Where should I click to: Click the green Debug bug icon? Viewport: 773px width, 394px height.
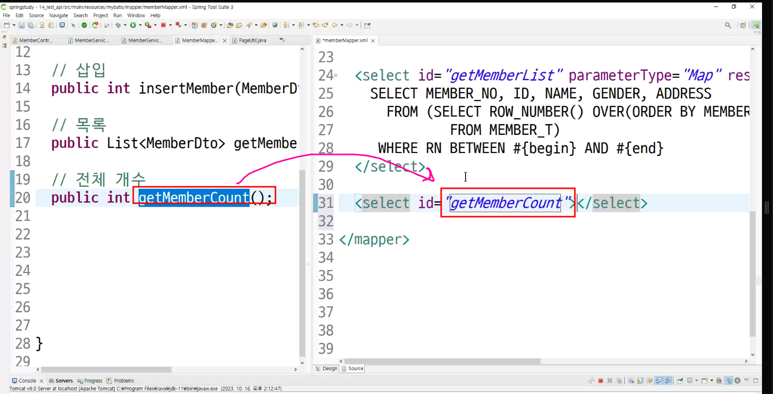click(118, 25)
